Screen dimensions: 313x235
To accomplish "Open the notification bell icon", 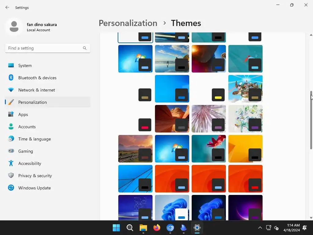I will (305, 228).
